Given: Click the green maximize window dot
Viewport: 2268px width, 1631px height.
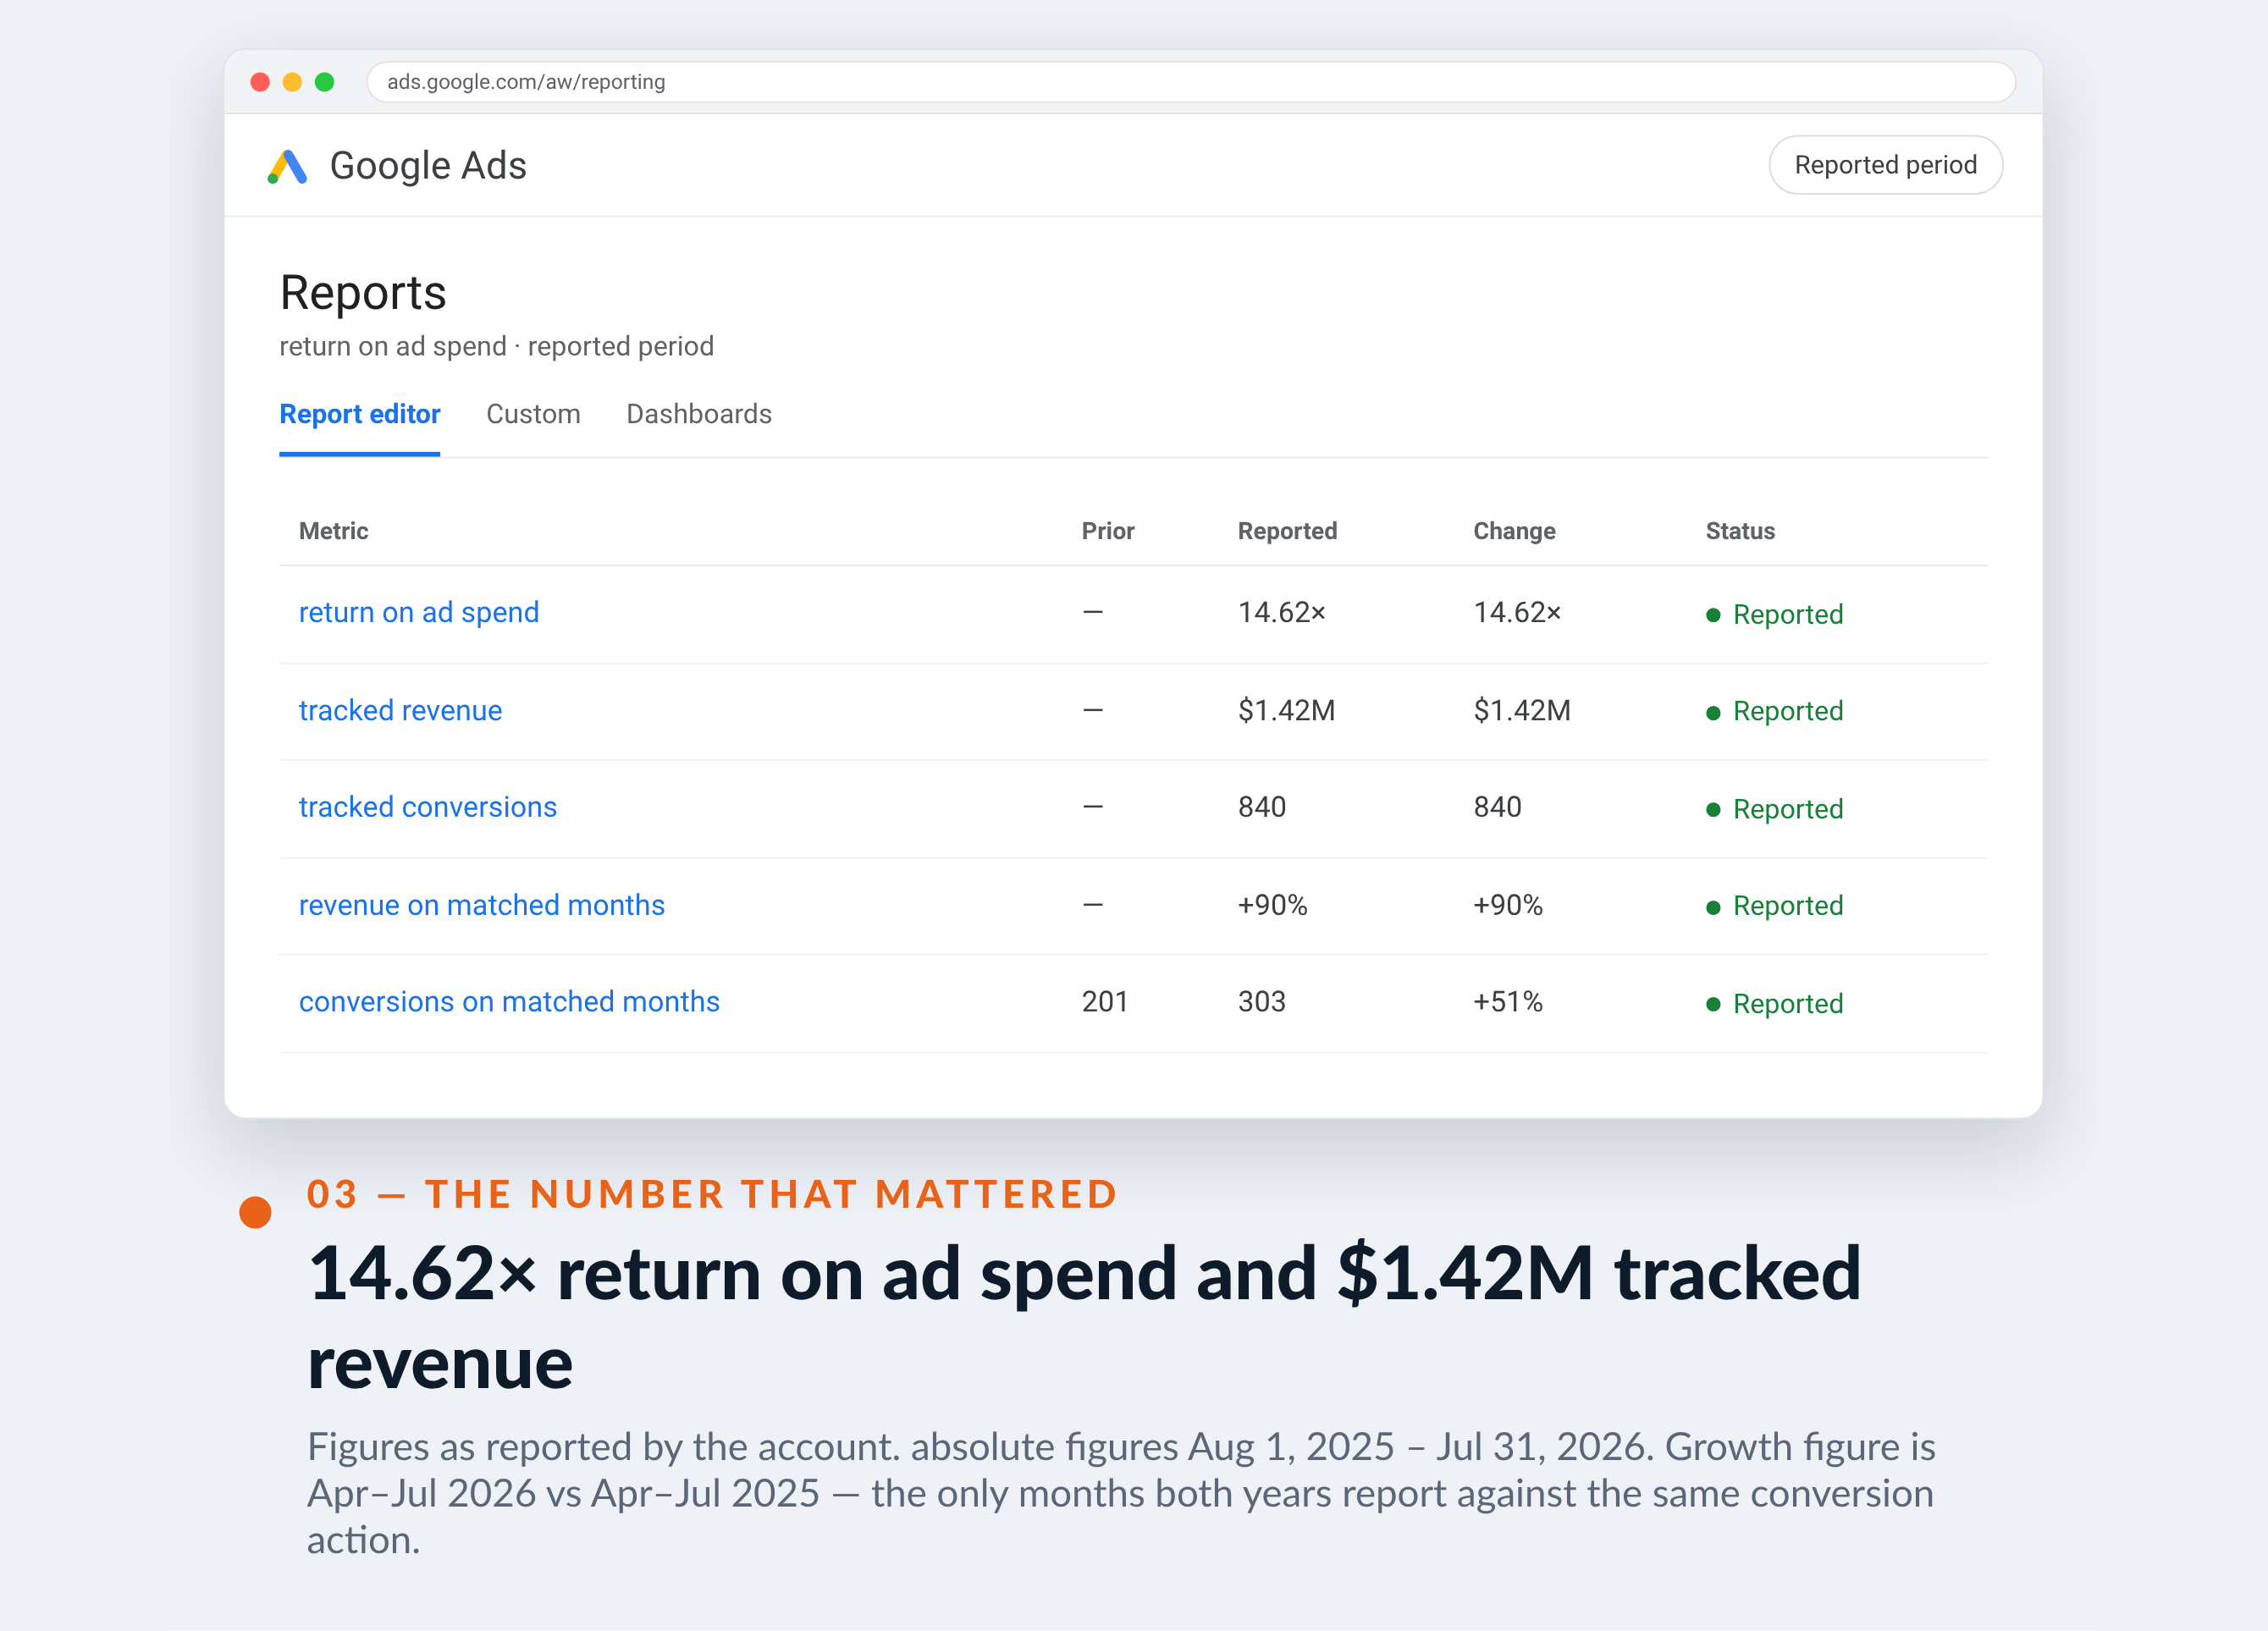Looking at the screenshot, I should (x=324, y=82).
